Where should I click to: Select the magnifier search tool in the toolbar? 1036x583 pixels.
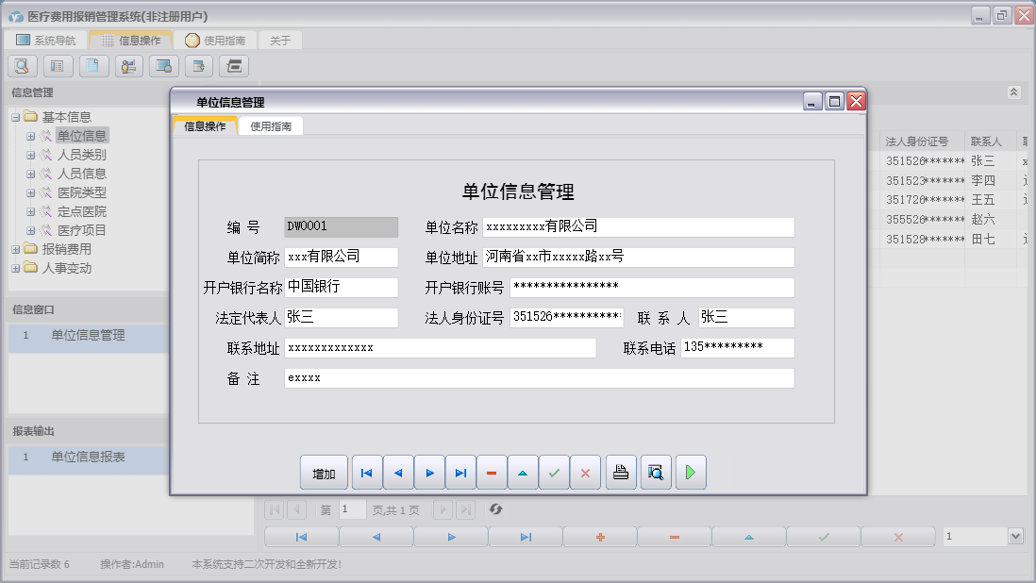21,66
